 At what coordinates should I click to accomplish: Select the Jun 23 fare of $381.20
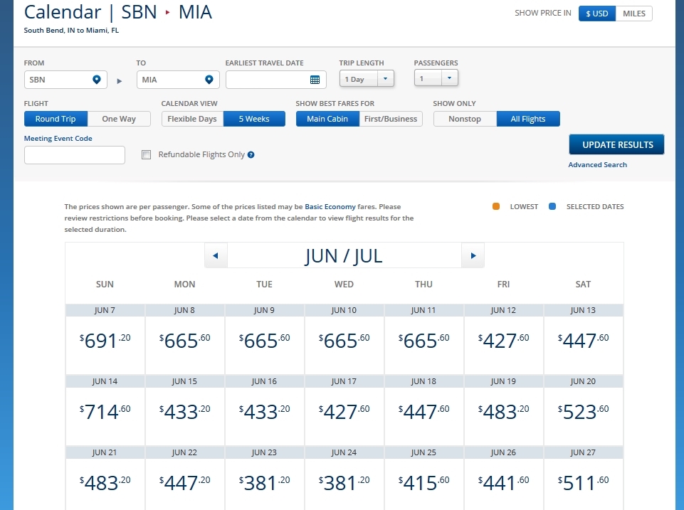[x=264, y=483]
